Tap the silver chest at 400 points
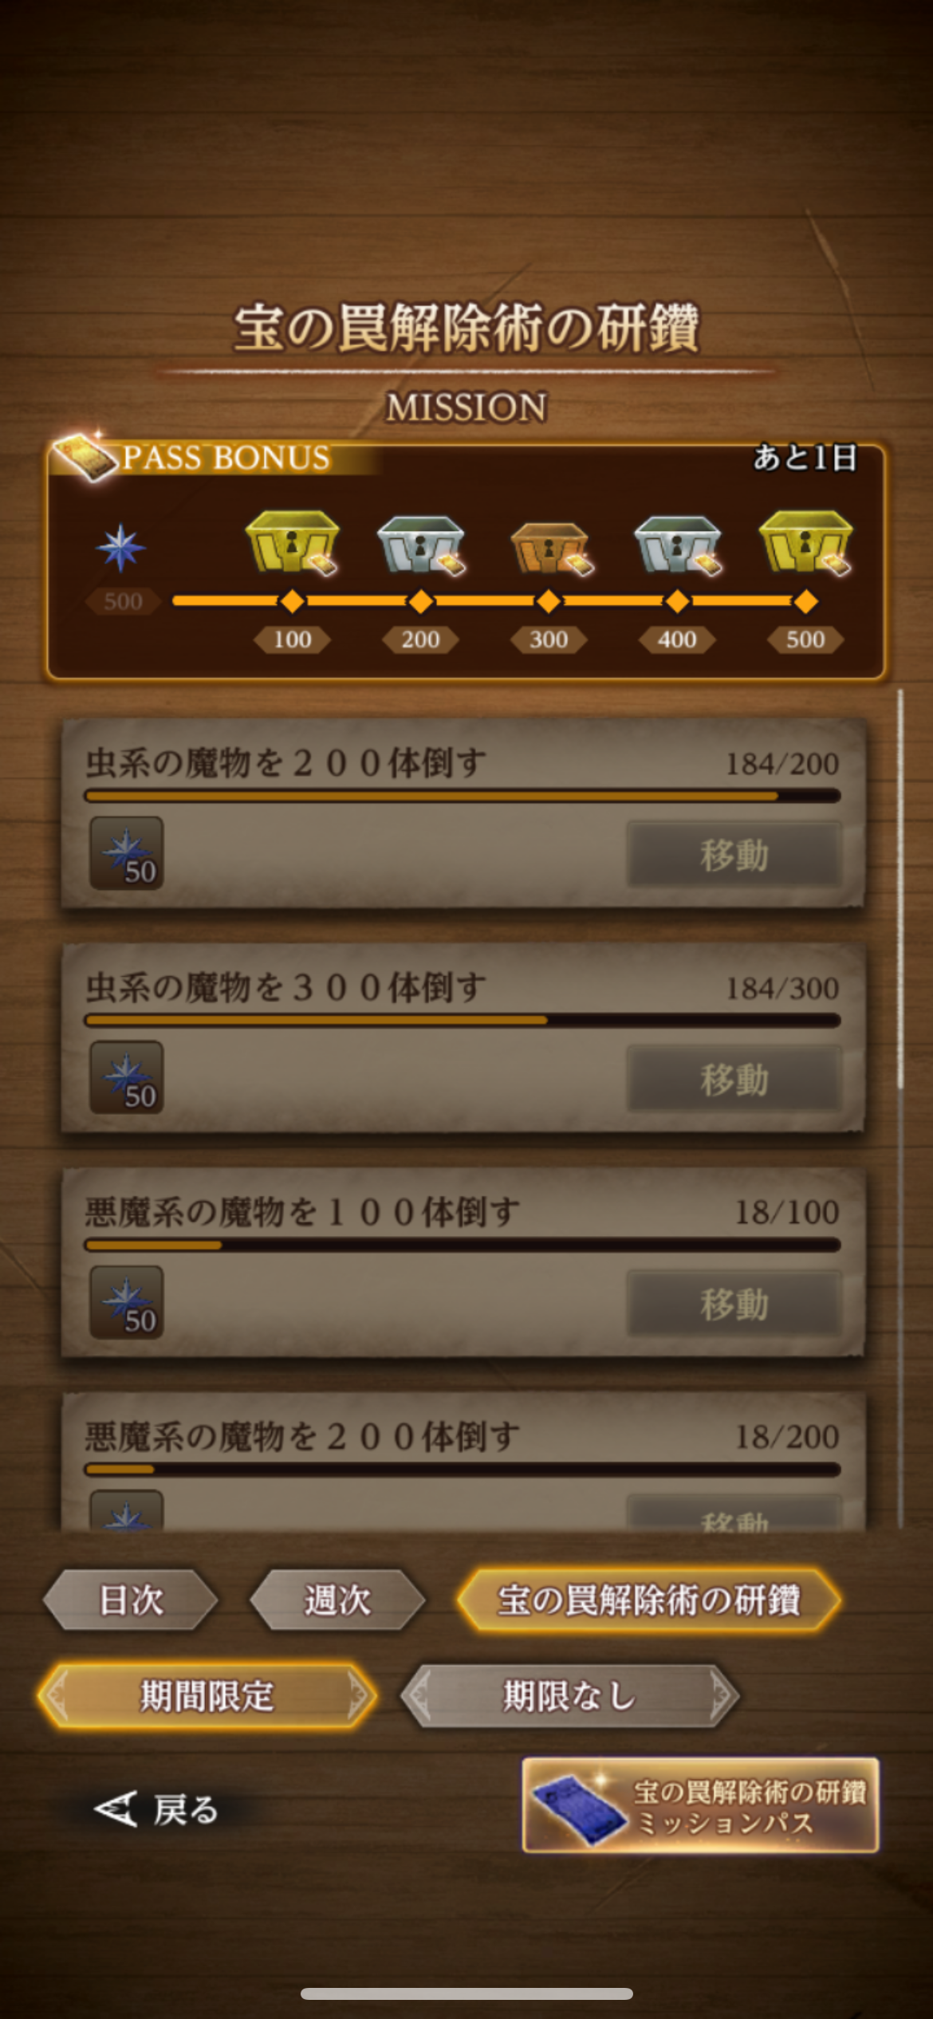This screenshot has height=2019, width=933. (678, 545)
